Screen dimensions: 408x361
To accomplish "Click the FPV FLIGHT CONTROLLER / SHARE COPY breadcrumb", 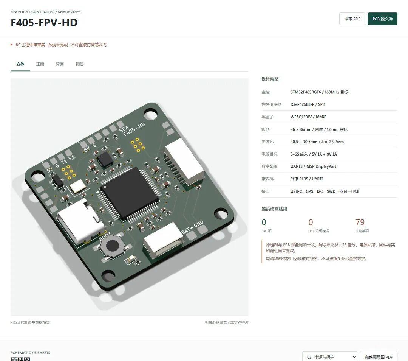I will [x=45, y=12].
